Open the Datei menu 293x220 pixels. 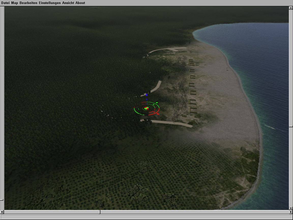coord(5,3)
